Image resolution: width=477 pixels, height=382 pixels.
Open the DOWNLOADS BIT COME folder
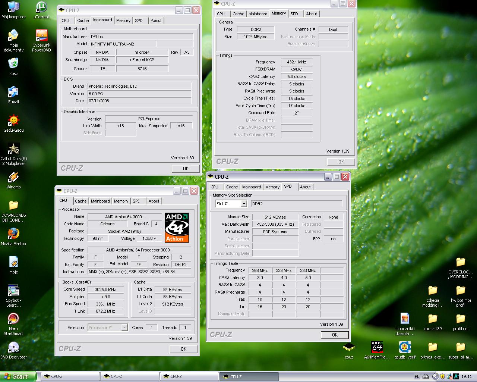point(13,211)
